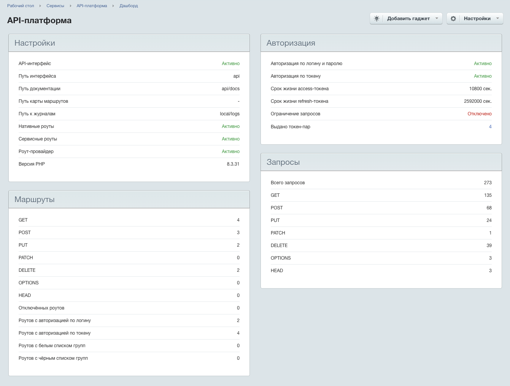Screen dimensions: 510x386
Task: Click the Настройки toolbar button label
Action: coord(477,18)
